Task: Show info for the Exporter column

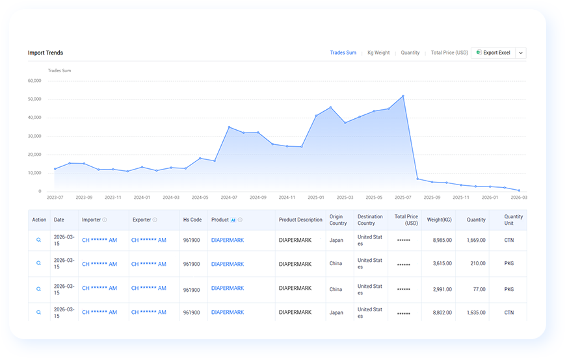Action: (x=155, y=220)
